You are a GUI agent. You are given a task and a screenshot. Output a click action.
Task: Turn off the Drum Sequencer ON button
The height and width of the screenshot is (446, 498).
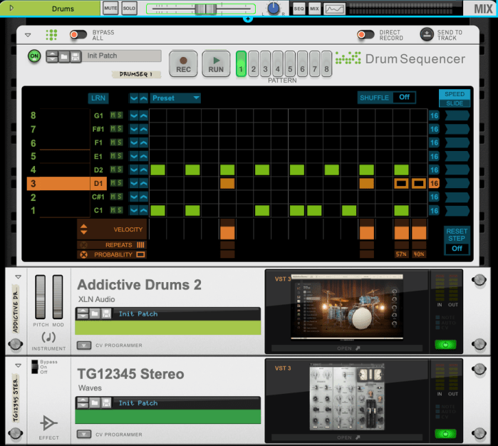pos(33,56)
